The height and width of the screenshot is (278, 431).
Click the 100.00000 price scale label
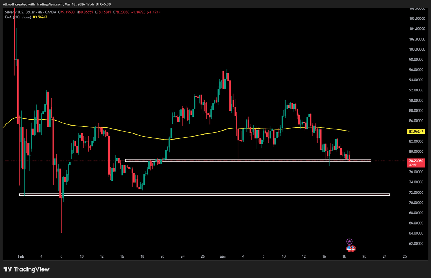[x=416, y=50]
